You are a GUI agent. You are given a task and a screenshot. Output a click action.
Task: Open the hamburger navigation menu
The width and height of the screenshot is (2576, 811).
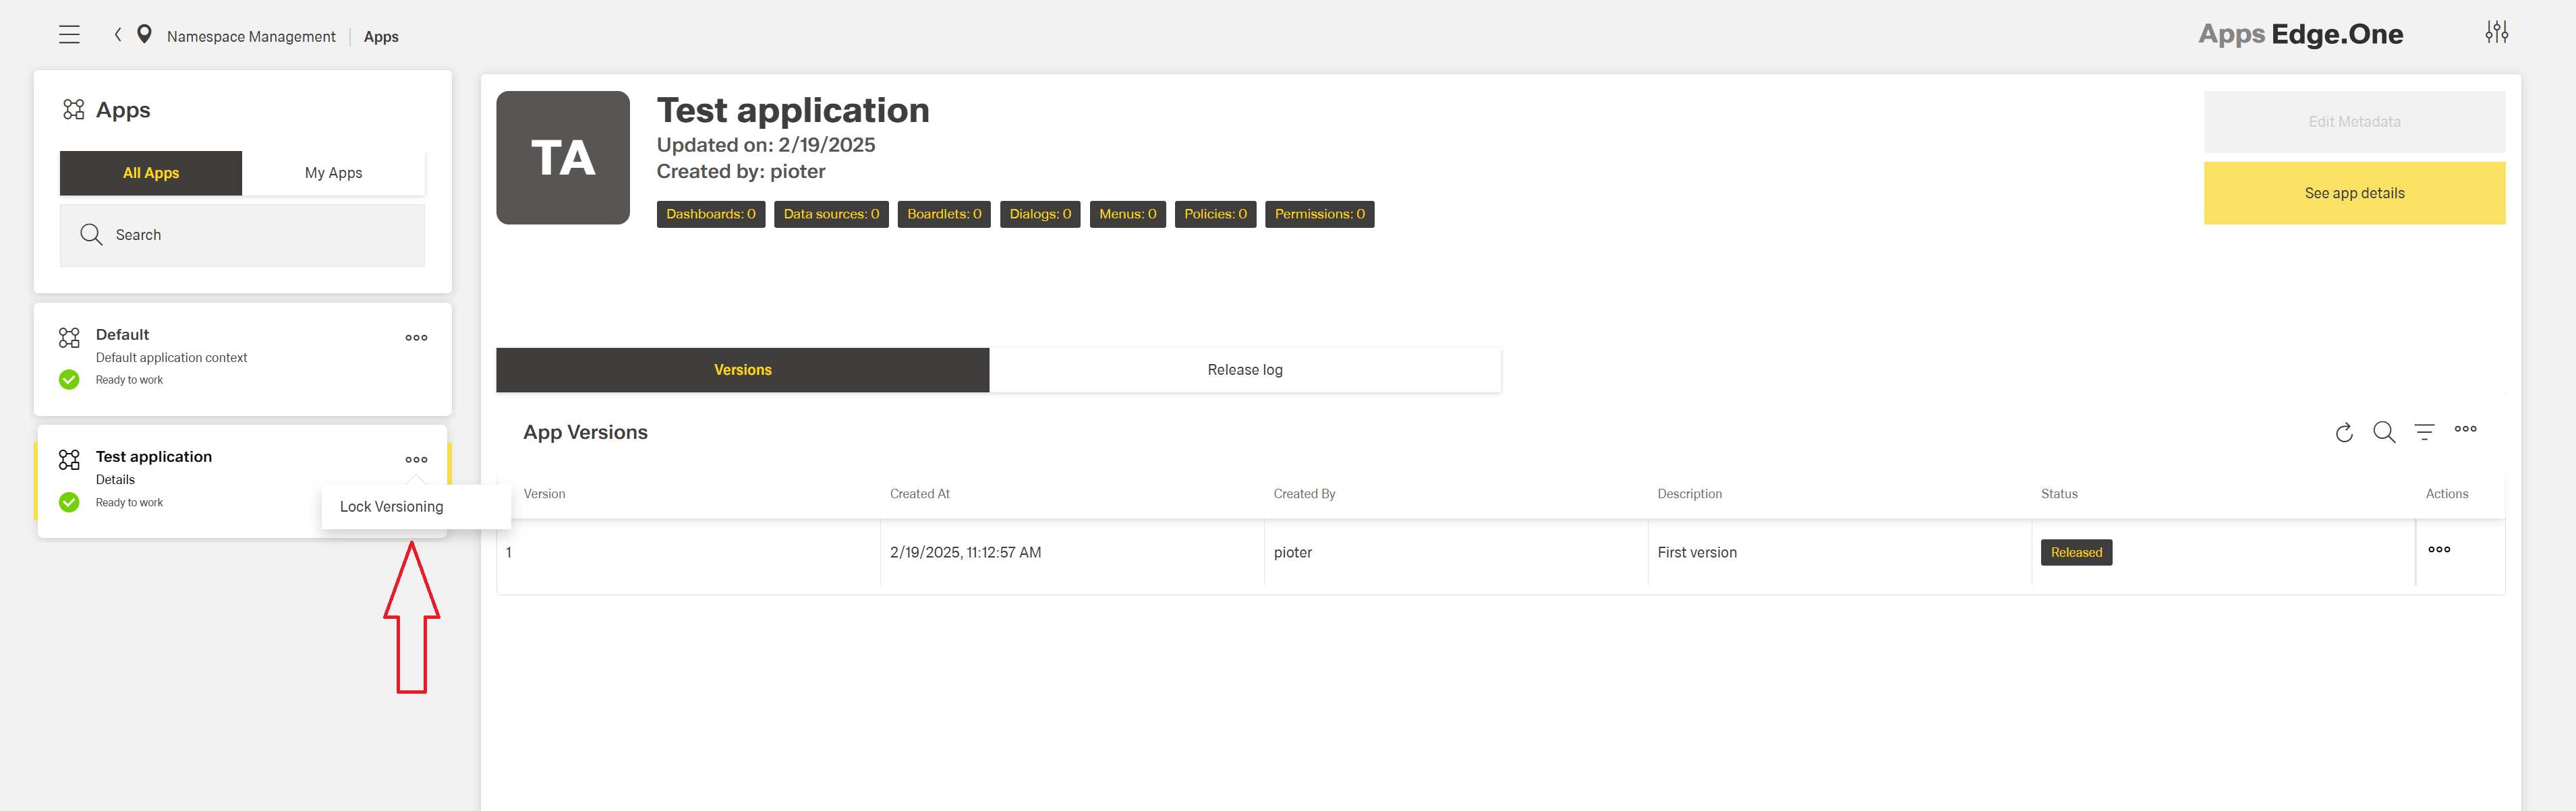click(x=69, y=33)
